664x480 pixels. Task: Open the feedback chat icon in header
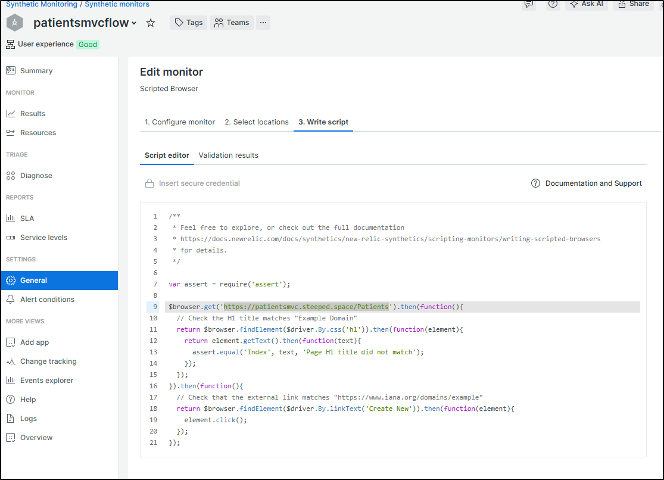pyautogui.click(x=529, y=4)
